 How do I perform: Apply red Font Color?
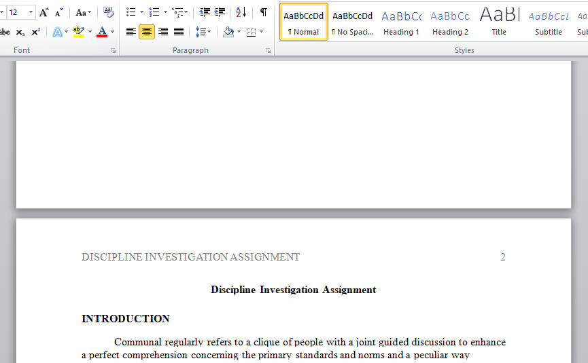[x=102, y=32]
